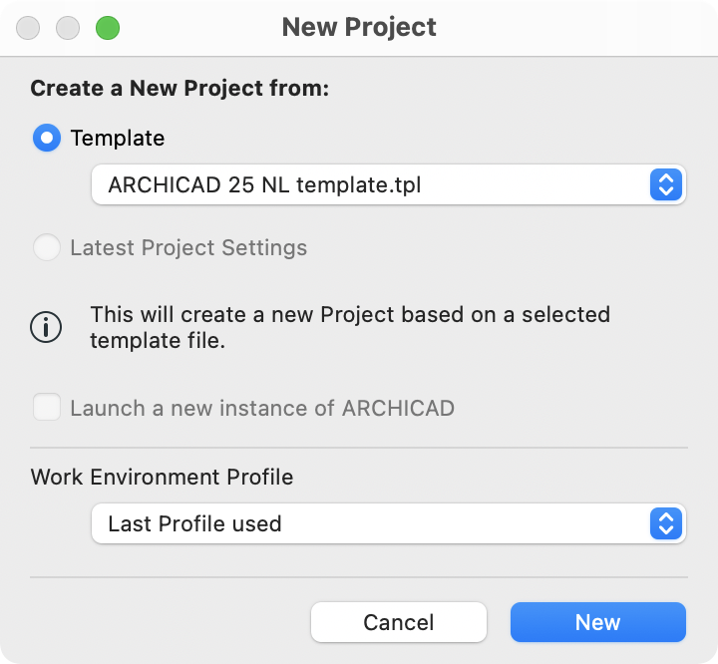
Task: Click the Latest Project Settings label text
Action: point(188,247)
